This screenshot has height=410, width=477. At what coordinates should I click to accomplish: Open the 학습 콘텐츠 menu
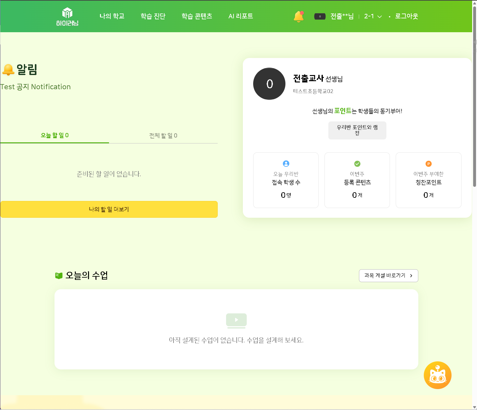click(197, 16)
